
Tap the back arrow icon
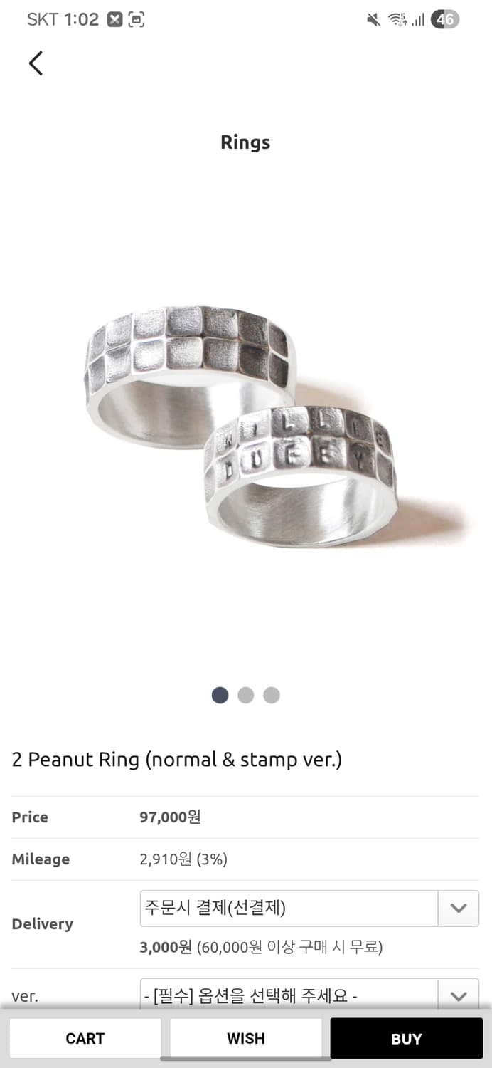(x=36, y=63)
